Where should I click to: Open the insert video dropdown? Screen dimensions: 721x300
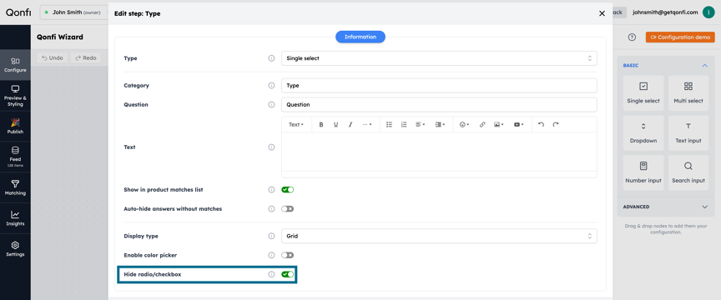tap(519, 124)
